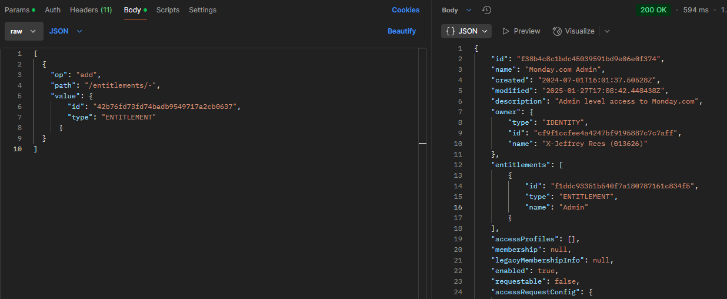Open the Auth tab
727x299 pixels.
[52, 10]
